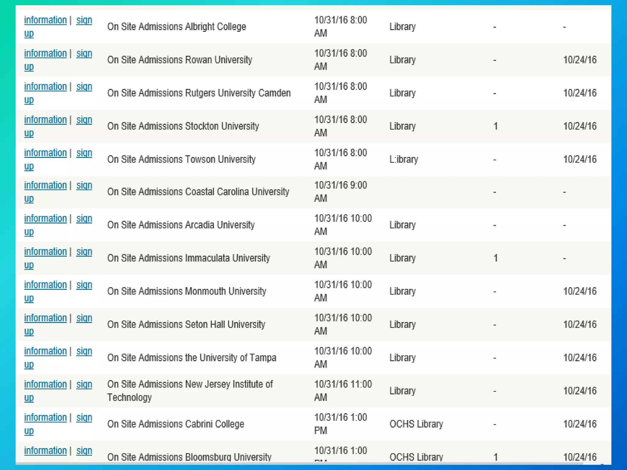Screen dimensions: 627x470
Task: Sign up for Monmouth University session
Action: point(84,285)
